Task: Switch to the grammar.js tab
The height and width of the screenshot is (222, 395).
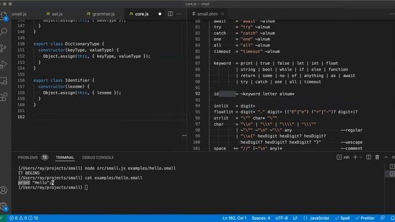Action: (101, 14)
